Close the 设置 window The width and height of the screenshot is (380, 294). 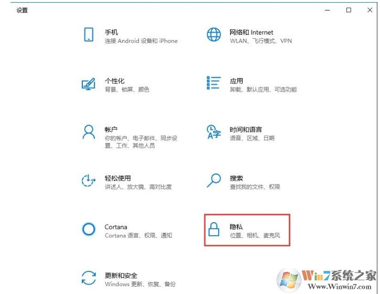[370, 10]
